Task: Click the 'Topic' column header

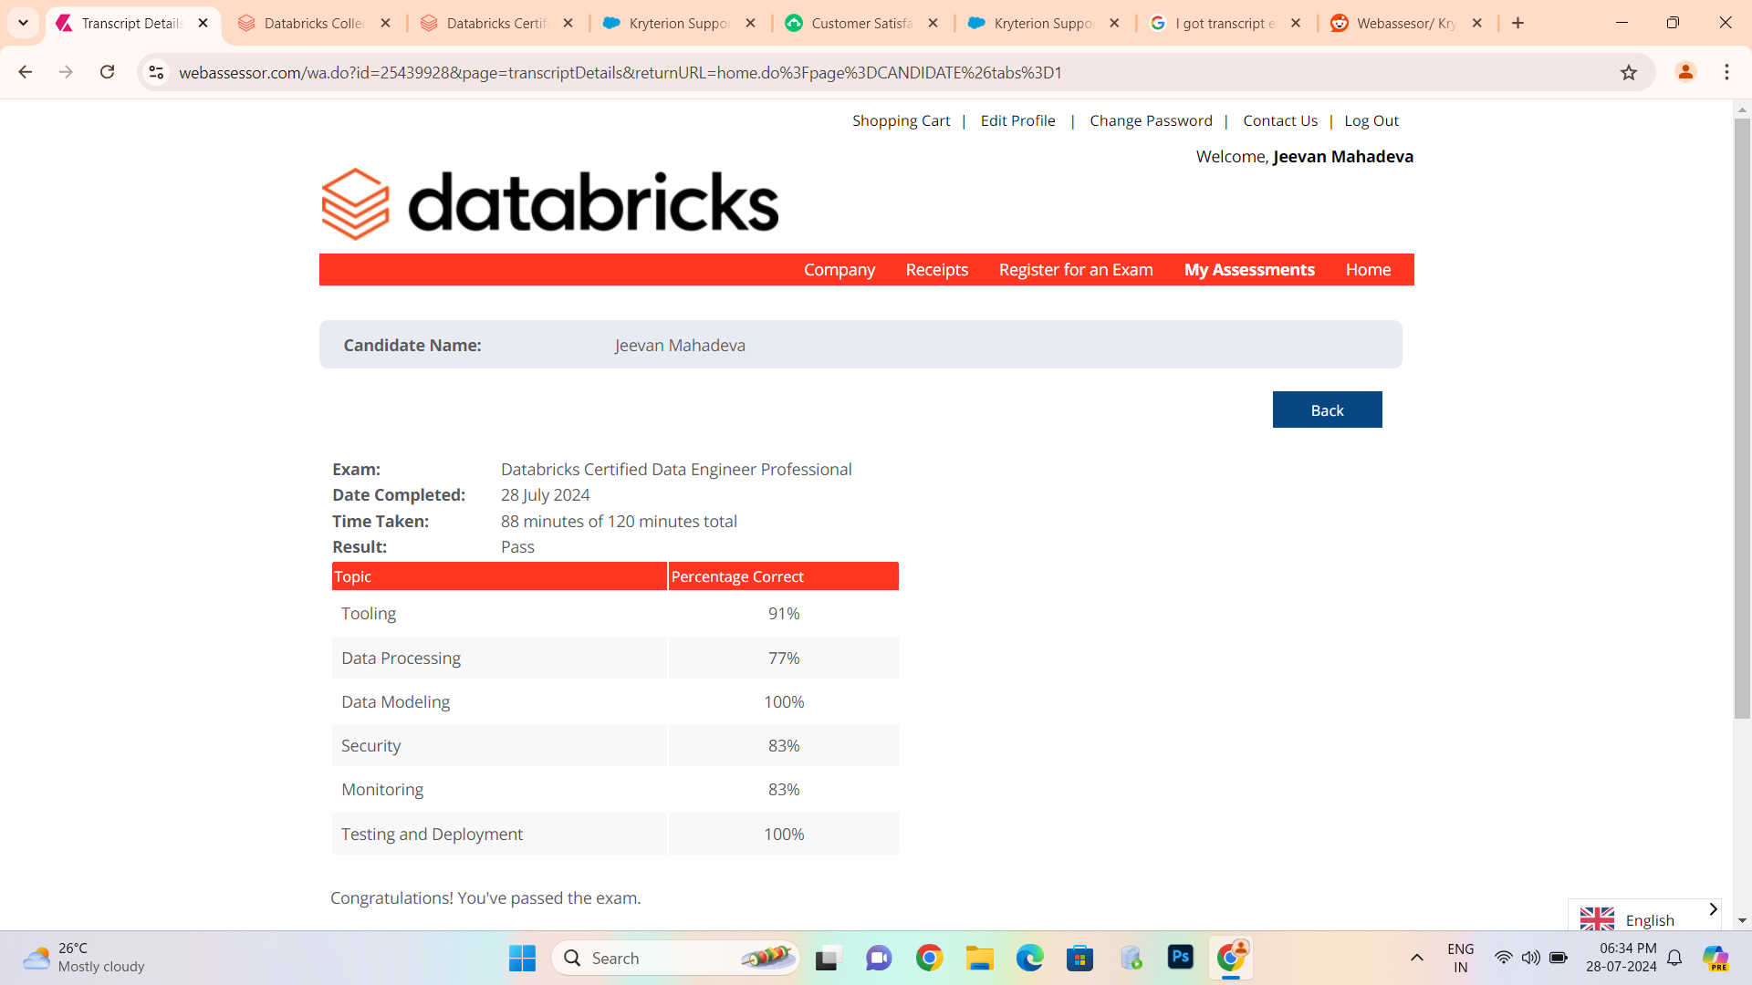Action: (x=499, y=576)
